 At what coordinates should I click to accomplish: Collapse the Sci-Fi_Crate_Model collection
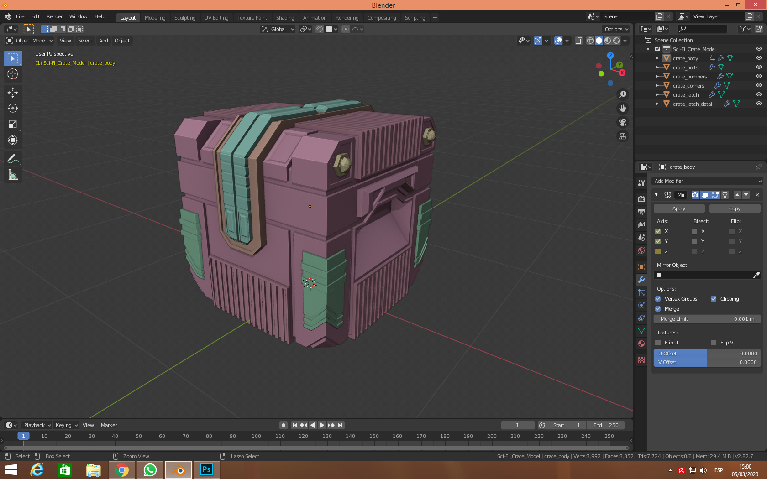point(648,49)
